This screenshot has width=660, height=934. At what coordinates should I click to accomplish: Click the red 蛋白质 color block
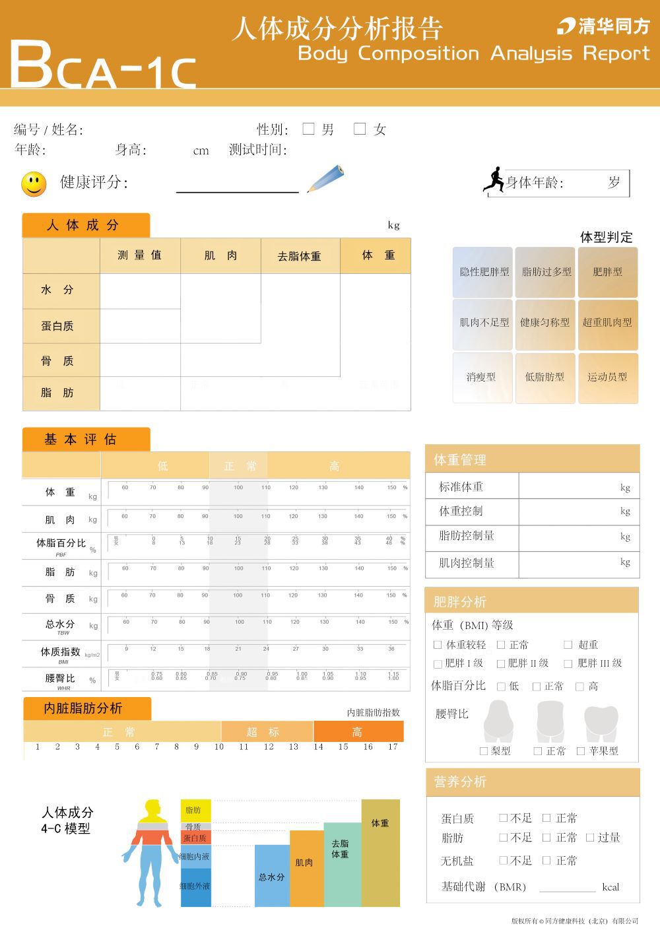[x=196, y=838]
